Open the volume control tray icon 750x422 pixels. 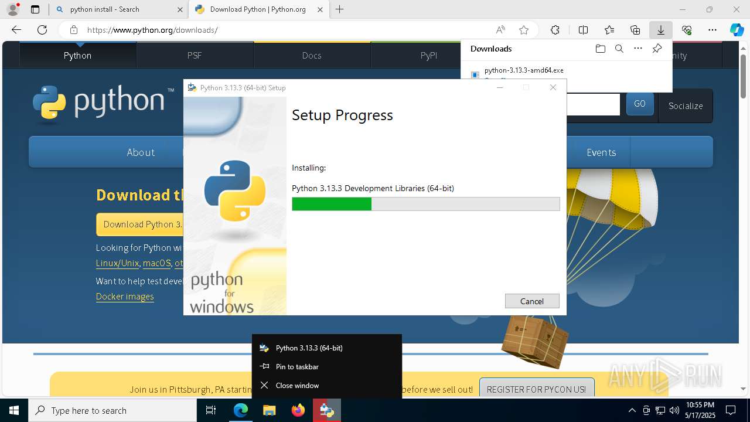[674, 410]
